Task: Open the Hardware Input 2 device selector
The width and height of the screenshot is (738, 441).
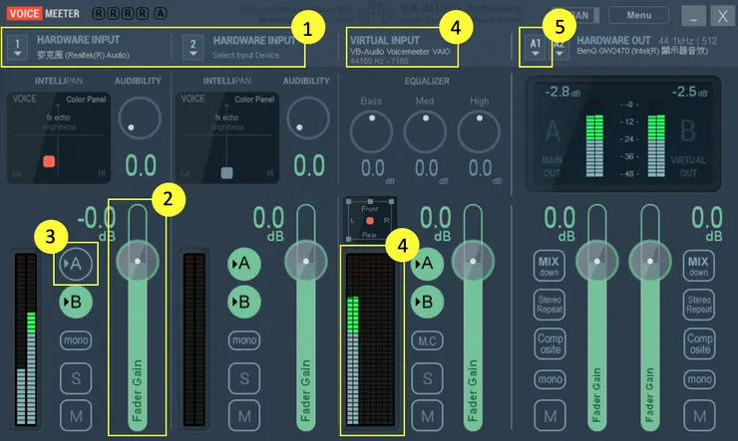Action: click(192, 48)
